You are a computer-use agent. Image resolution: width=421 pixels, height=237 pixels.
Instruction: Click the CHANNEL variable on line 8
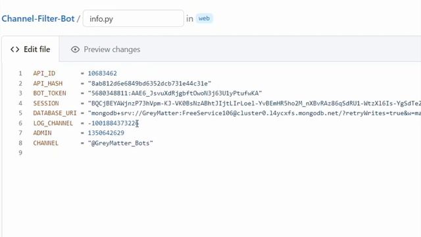(45, 143)
